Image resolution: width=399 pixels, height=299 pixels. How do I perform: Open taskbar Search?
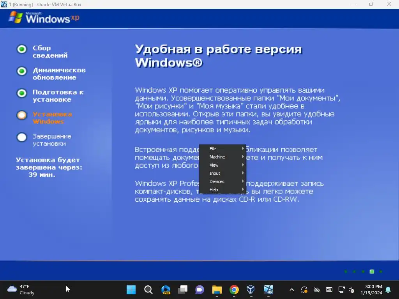coord(148,290)
